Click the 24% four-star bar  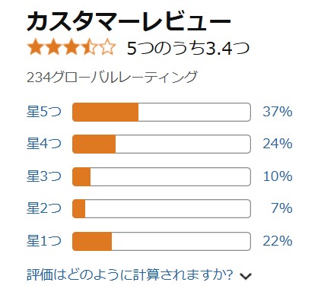(161, 144)
